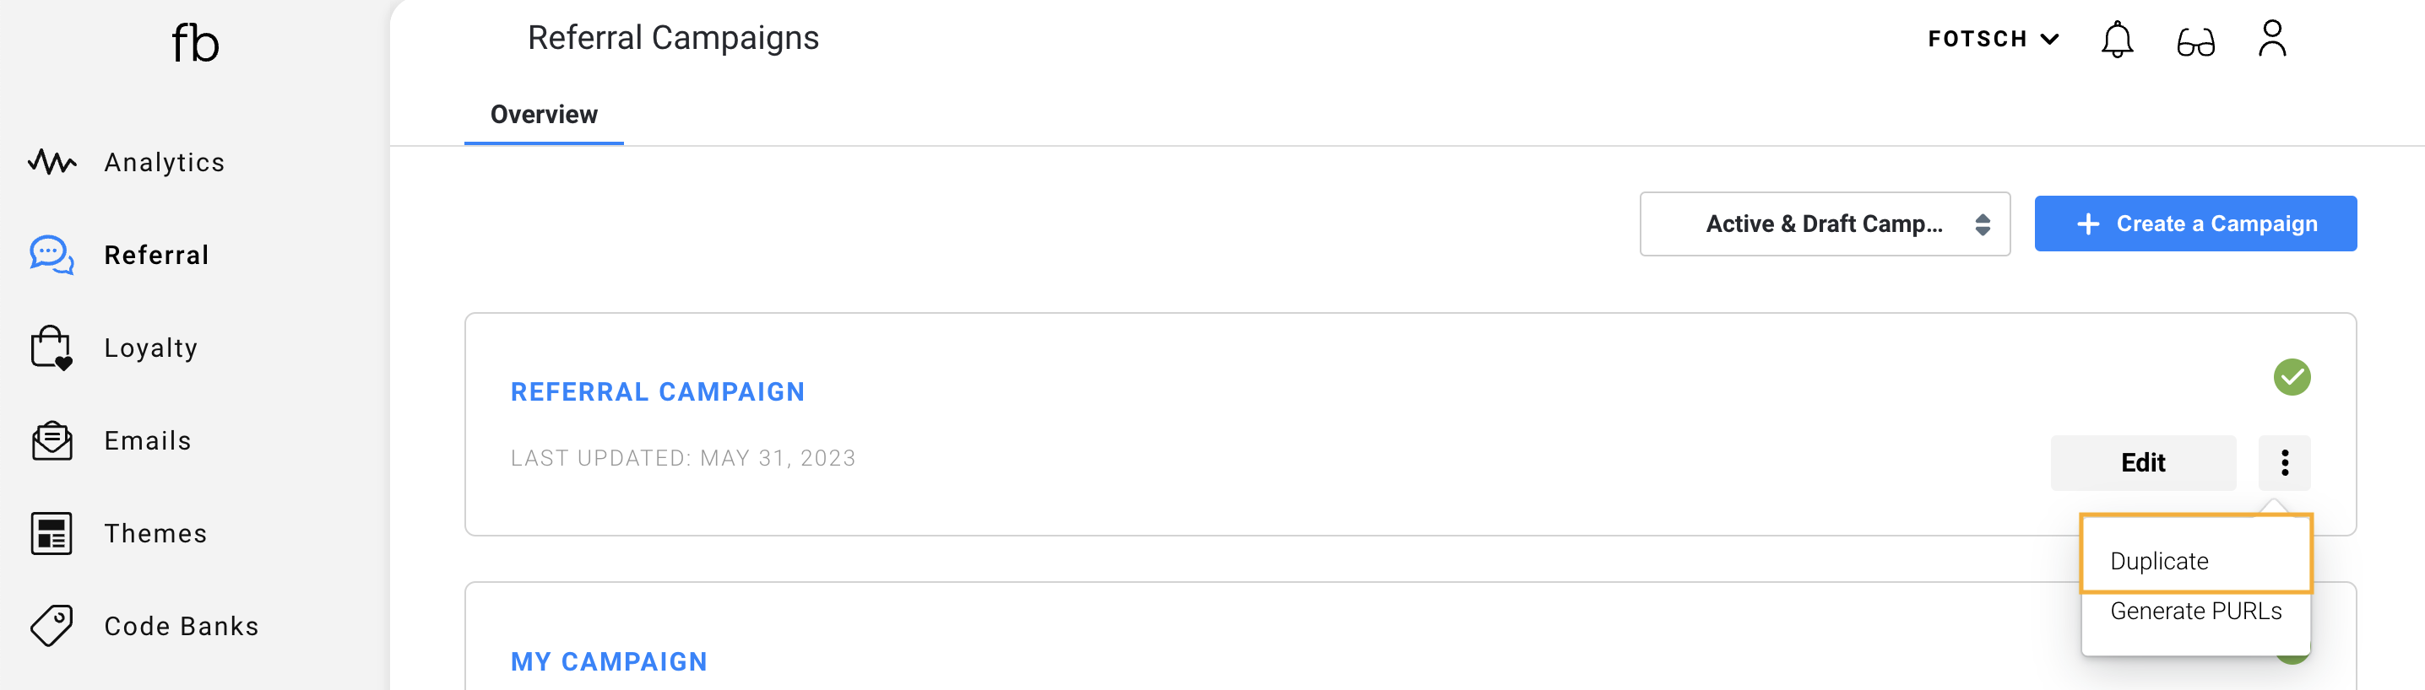Click the fb logo
This screenshot has height=690, width=2425.
(195, 43)
